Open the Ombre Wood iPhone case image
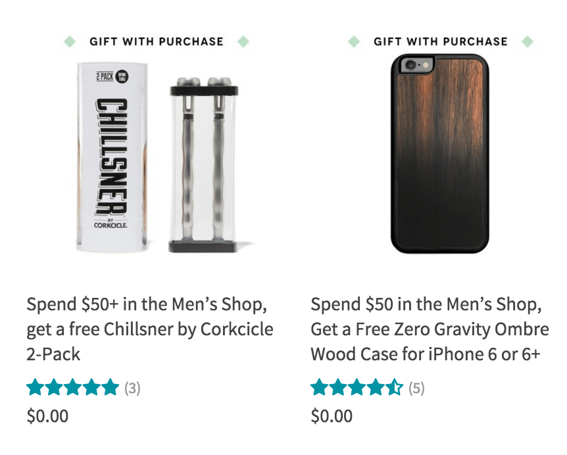The image size is (567, 455). coord(439,154)
